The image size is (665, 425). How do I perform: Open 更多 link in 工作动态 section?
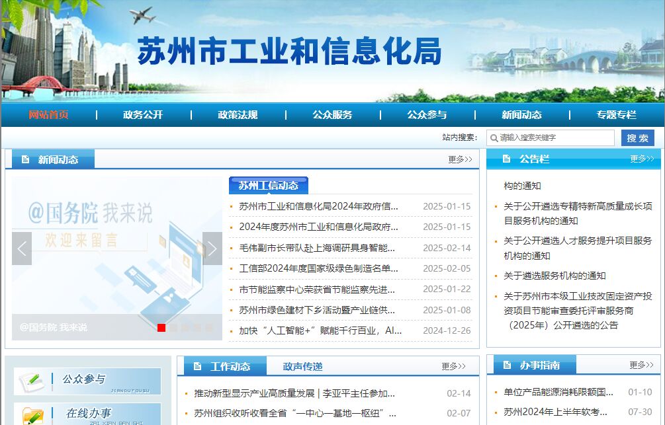(x=453, y=366)
